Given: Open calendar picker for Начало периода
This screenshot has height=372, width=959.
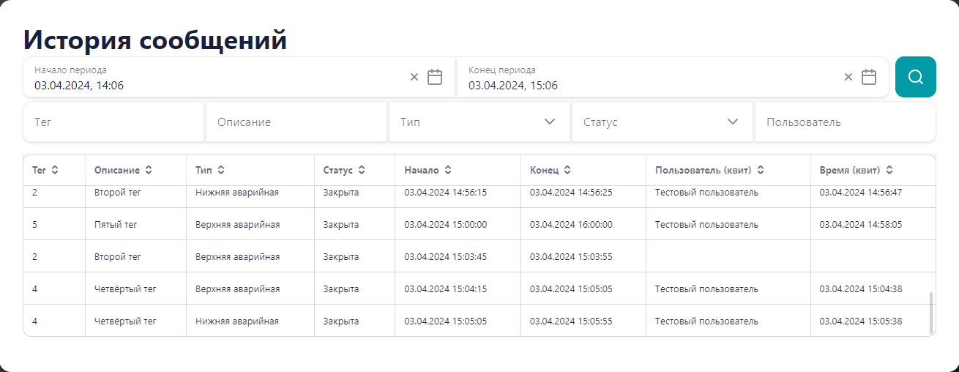Looking at the screenshot, I should 435,77.
